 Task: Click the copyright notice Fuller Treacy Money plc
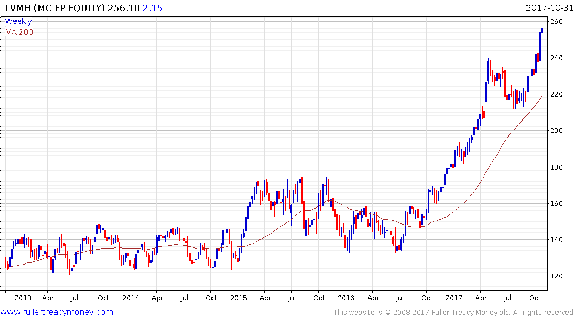click(453, 313)
